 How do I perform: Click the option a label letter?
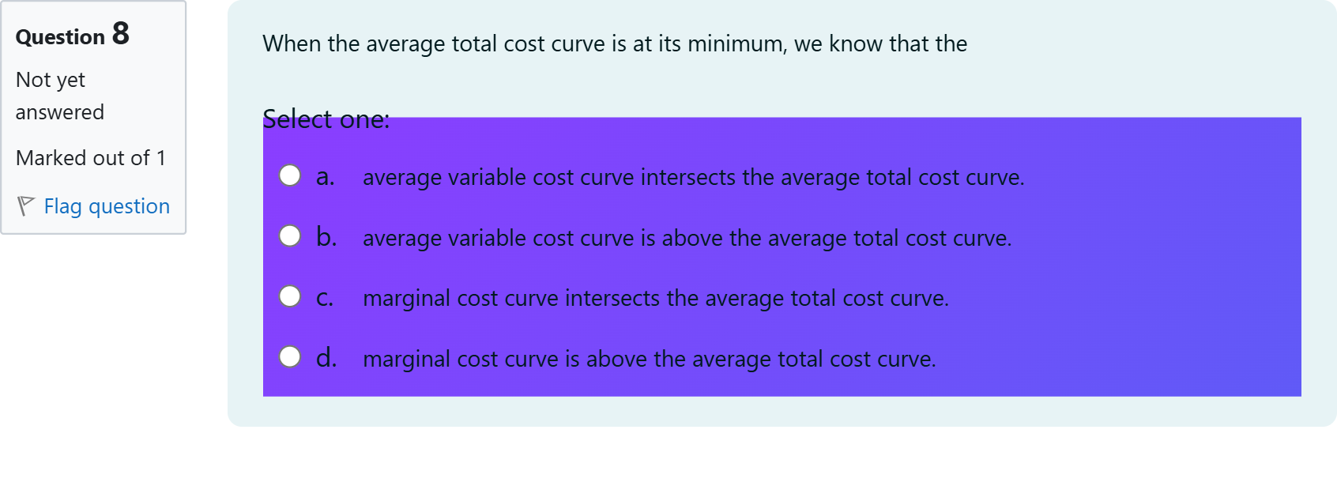[324, 175]
